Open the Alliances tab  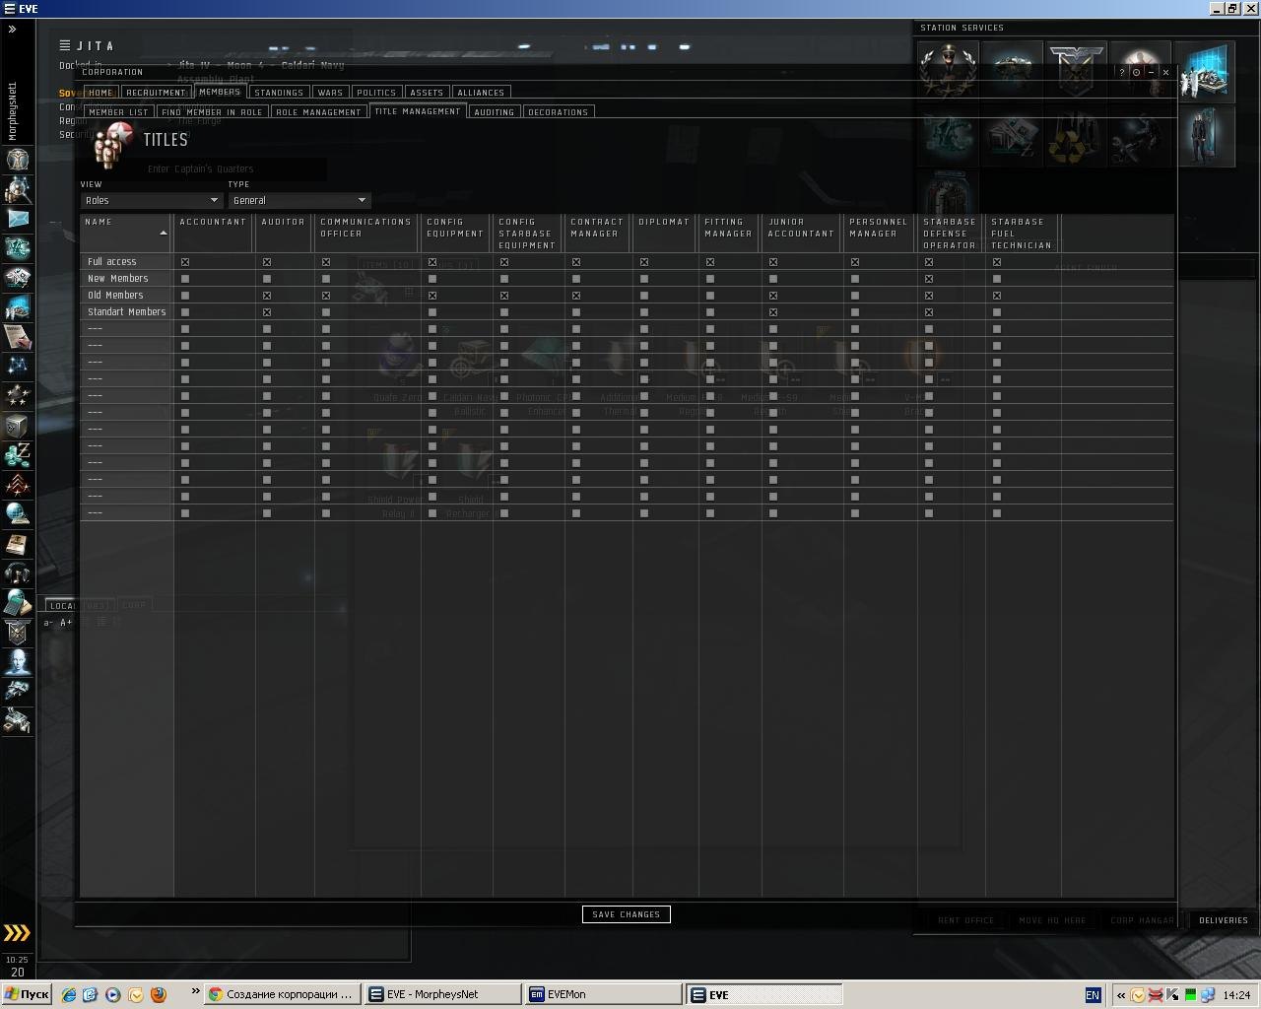tap(481, 93)
